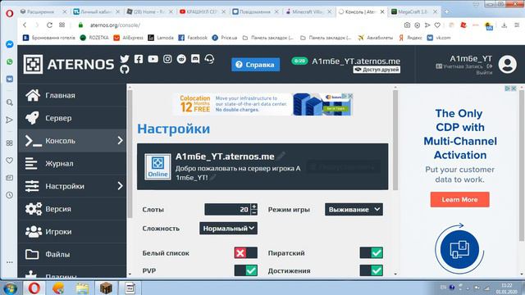Edit server address pencil icon
This screenshot has height=295, width=525.
tap(281, 156)
